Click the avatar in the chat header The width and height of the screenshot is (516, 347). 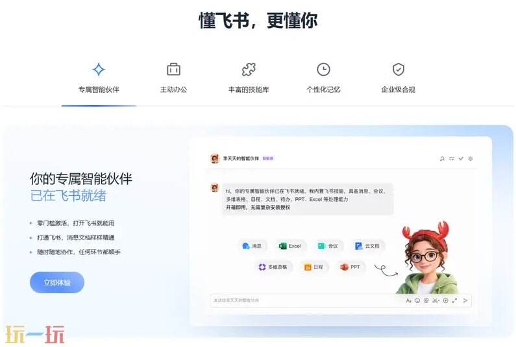215,158
